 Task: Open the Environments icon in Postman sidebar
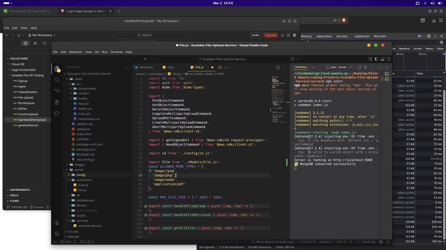click(35, 43)
